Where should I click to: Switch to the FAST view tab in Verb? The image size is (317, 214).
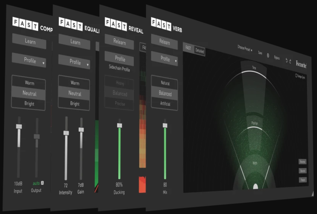[188, 48]
